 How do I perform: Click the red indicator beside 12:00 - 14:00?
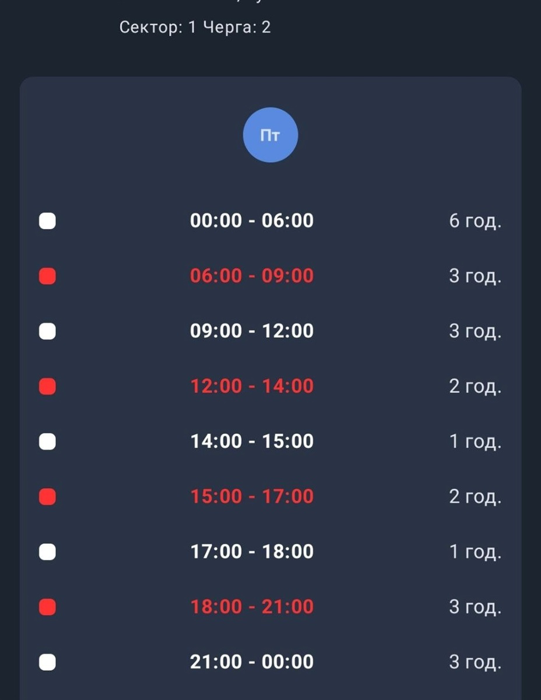click(47, 386)
